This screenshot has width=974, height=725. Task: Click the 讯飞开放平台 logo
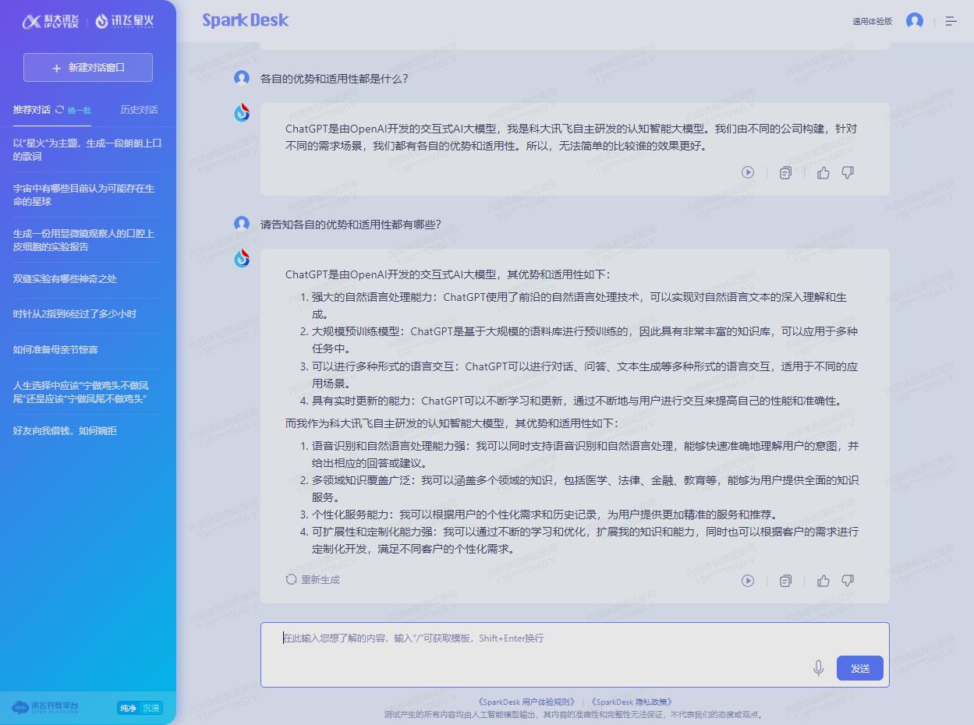(x=45, y=708)
